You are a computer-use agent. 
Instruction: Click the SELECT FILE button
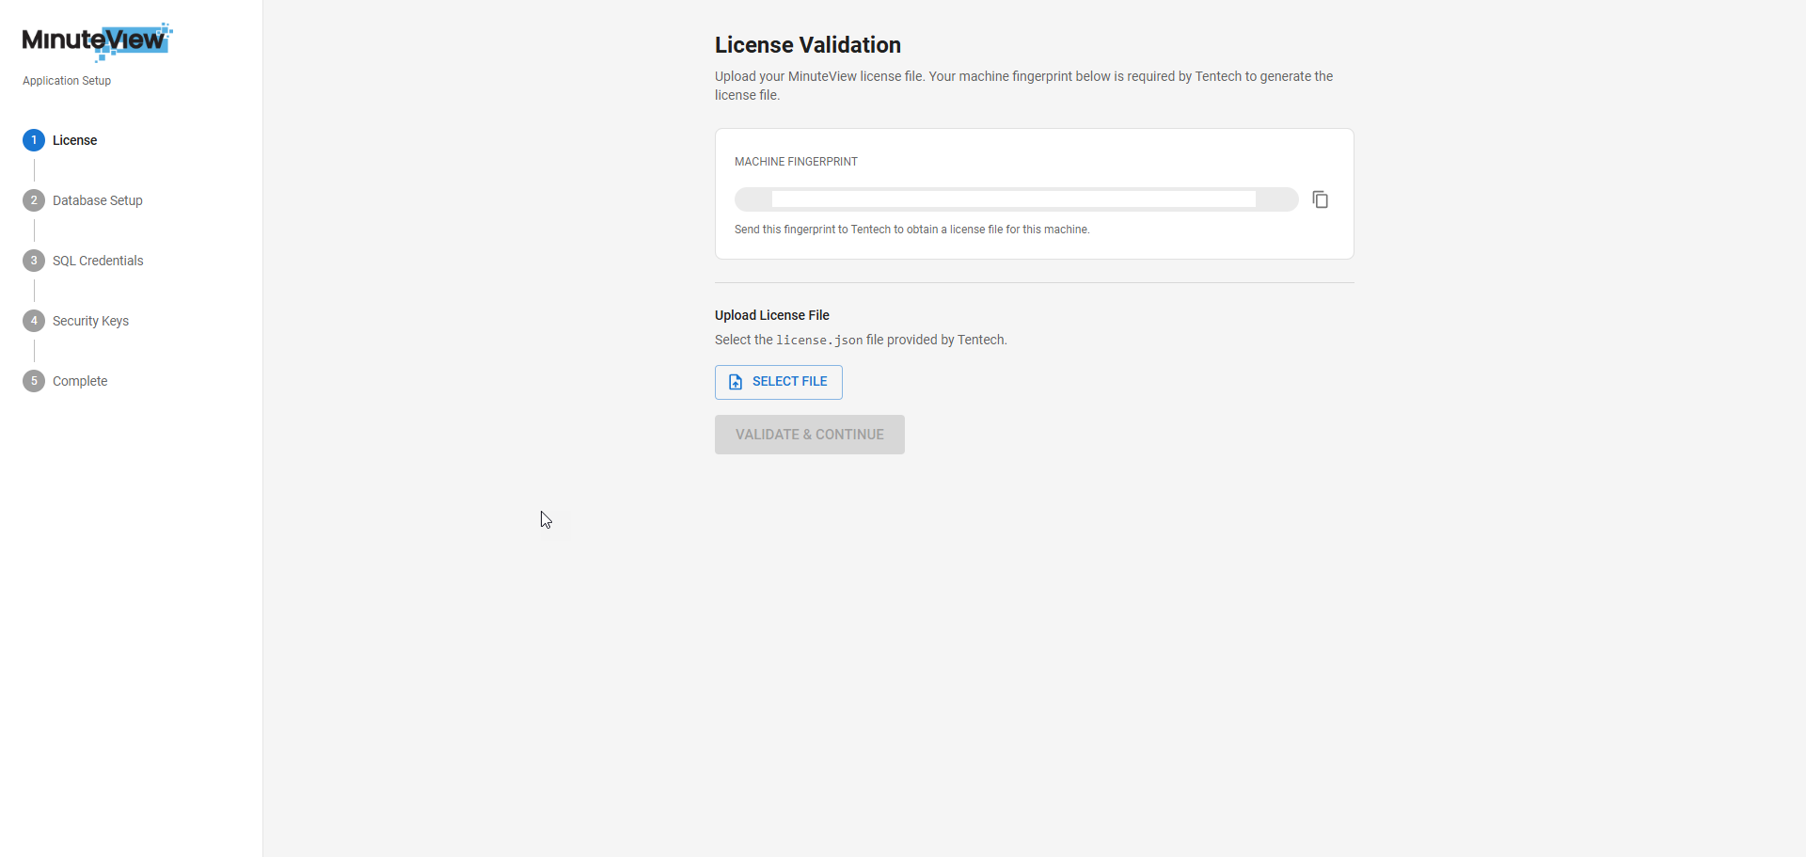tap(778, 382)
